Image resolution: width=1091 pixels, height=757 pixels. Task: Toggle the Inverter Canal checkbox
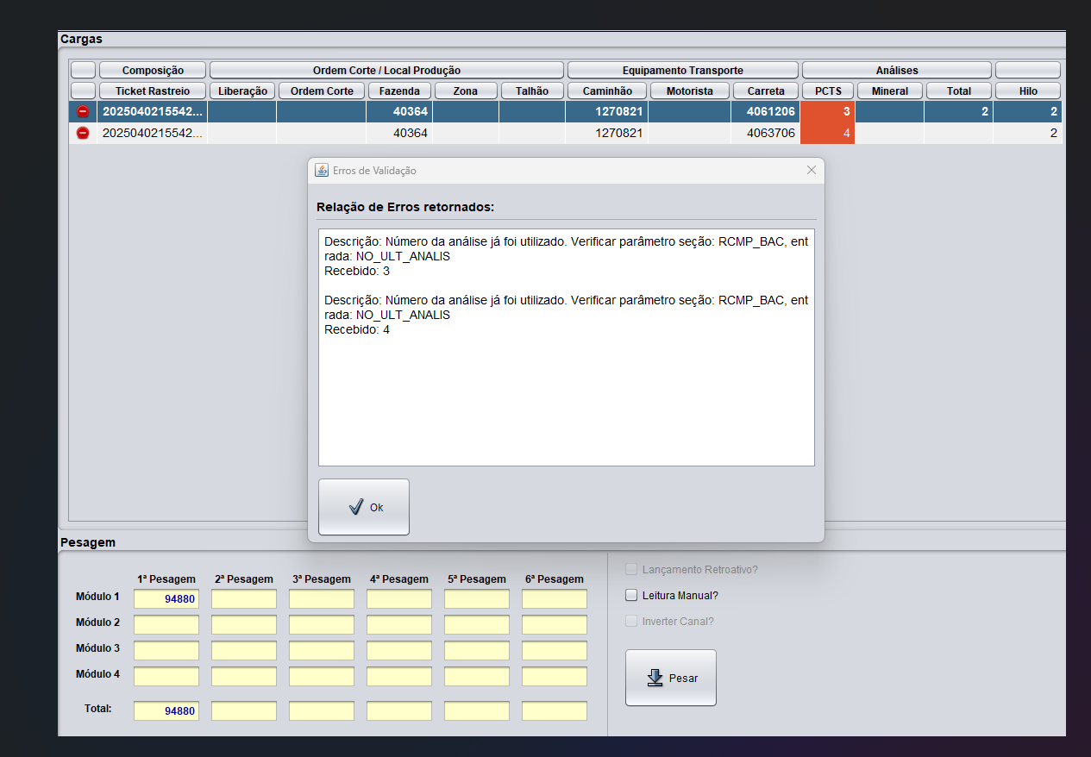(x=631, y=621)
